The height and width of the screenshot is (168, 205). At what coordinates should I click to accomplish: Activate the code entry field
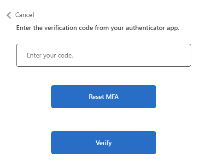[x=104, y=55]
